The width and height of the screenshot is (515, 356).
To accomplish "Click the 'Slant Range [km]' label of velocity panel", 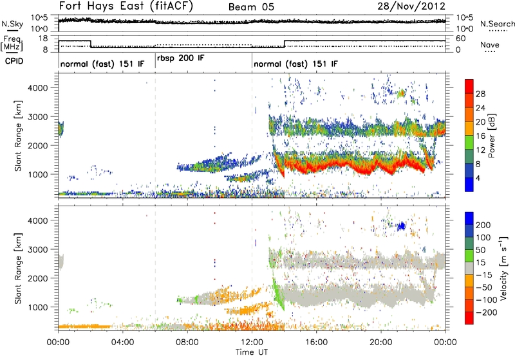I will tap(18, 268).
